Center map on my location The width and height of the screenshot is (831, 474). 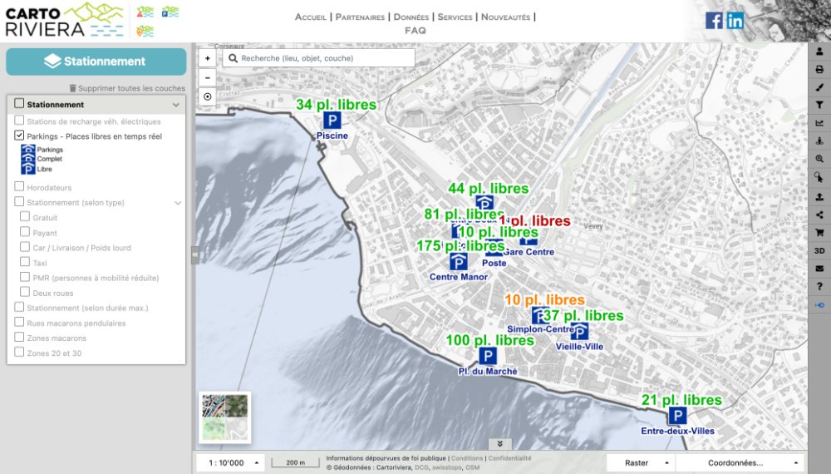(x=208, y=96)
